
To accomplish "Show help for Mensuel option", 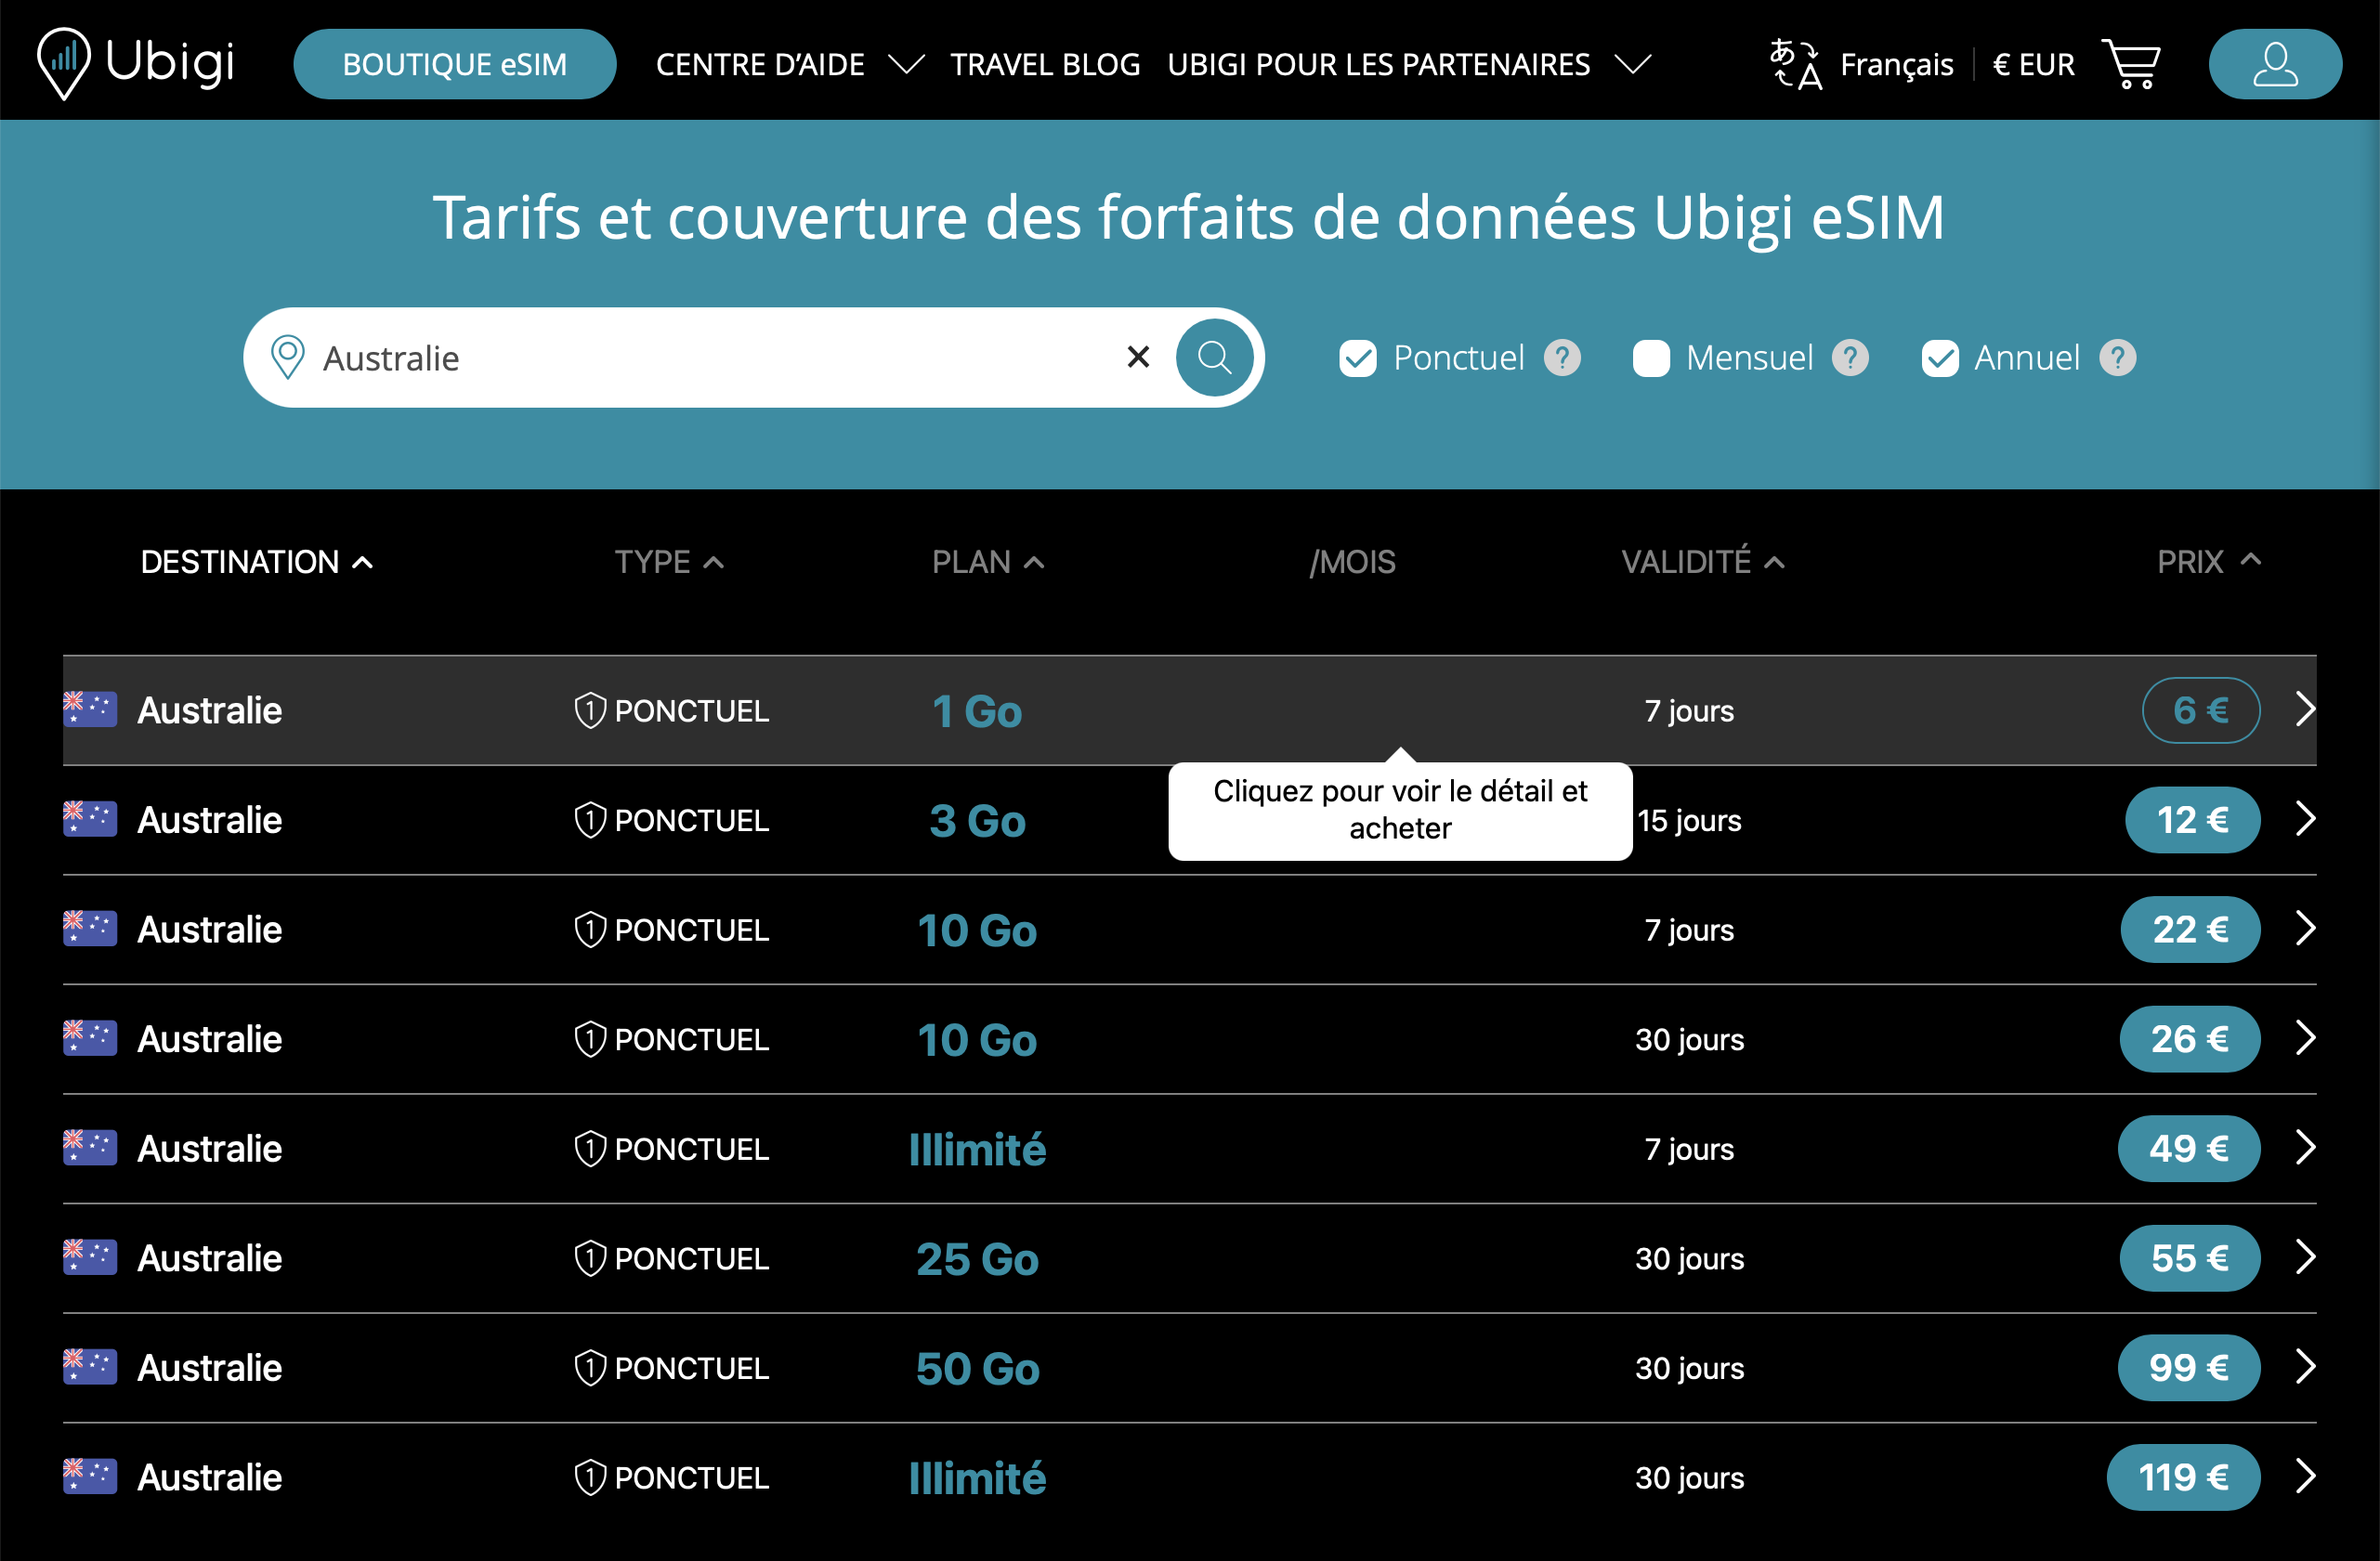I will pos(1850,358).
